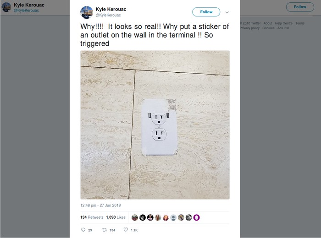Open the 134 Retweets list
Screen dimensions: 321x238
coord(92,217)
